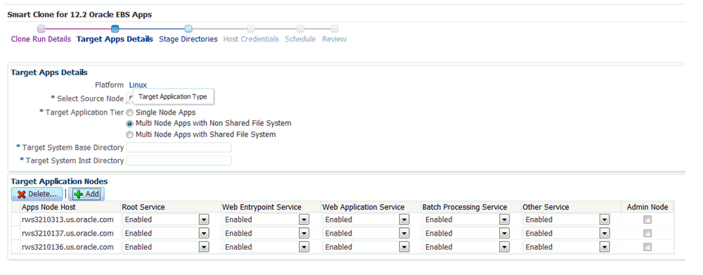Switch to Stage Directories step
This screenshot has width=703, height=275.
click(188, 39)
